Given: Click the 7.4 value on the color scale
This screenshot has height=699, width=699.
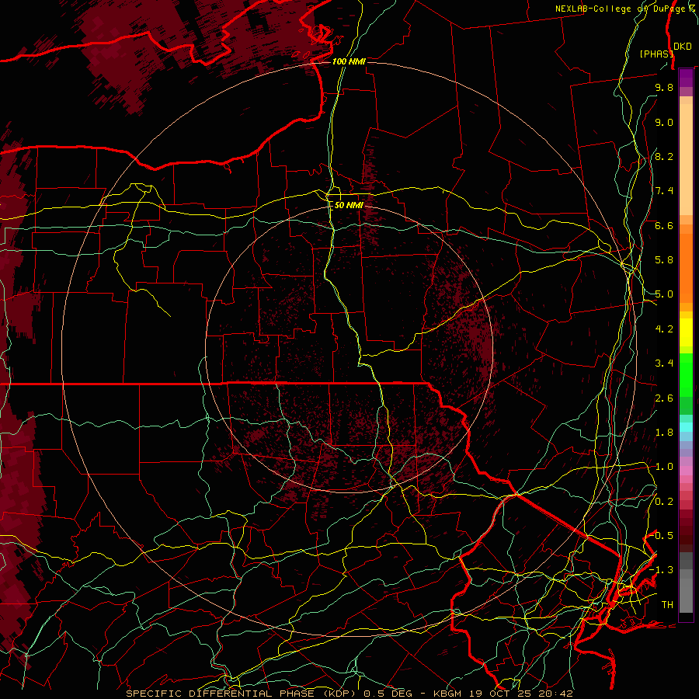Looking at the screenshot, I should pos(664,191).
